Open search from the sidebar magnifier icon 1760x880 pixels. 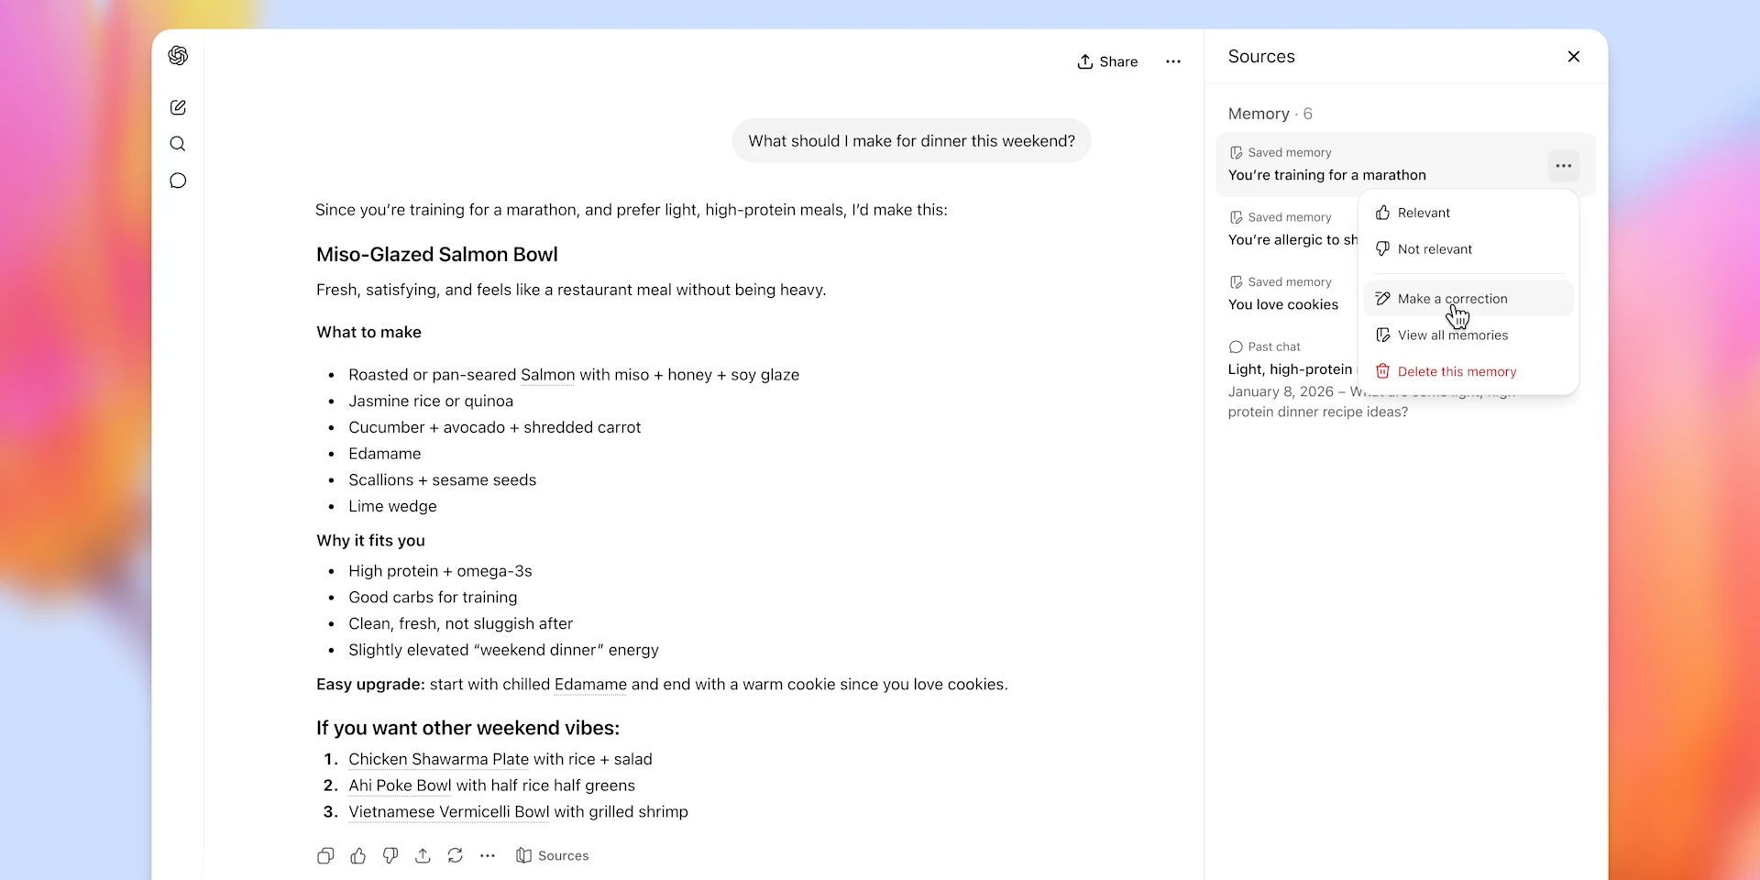coord(178,144)
